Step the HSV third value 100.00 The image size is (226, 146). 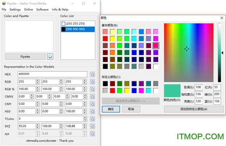[x=85, y=111]
